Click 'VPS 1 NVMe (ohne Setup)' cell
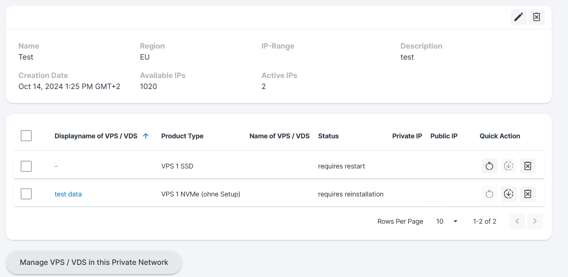This screenshot has width=568, height=277. click(x=201, y=194)
